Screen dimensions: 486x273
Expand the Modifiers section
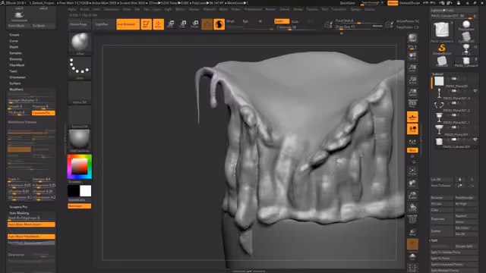(16, 89)
